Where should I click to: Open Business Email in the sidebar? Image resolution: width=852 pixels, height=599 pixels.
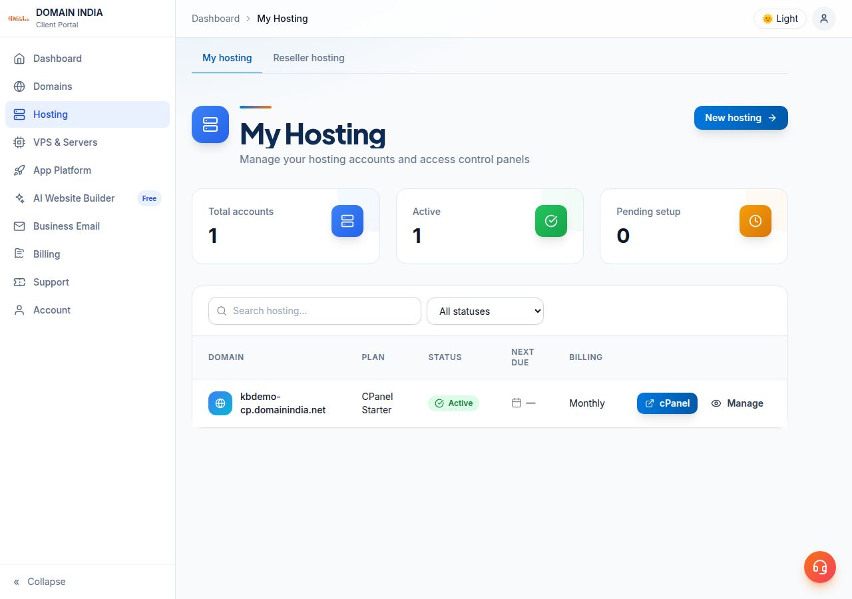(x=87, y=226)
